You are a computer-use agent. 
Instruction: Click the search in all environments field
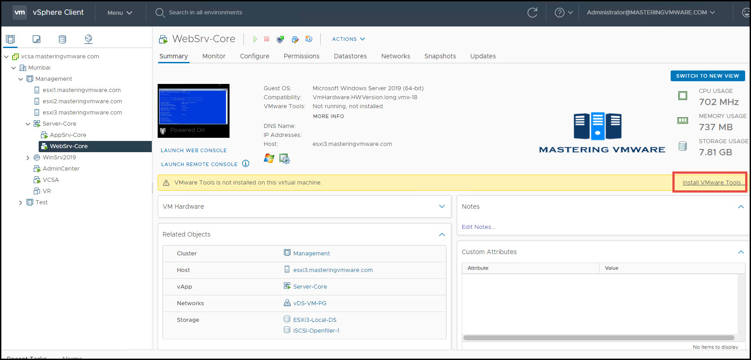pos(205,13)
